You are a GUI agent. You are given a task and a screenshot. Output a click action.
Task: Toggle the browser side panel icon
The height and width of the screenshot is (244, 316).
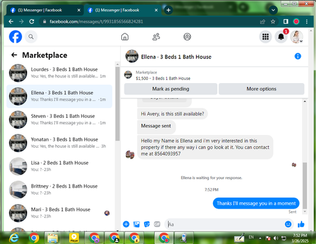click(286, 22)
